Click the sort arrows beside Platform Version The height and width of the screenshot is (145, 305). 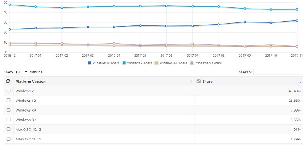tap(191, 82)
